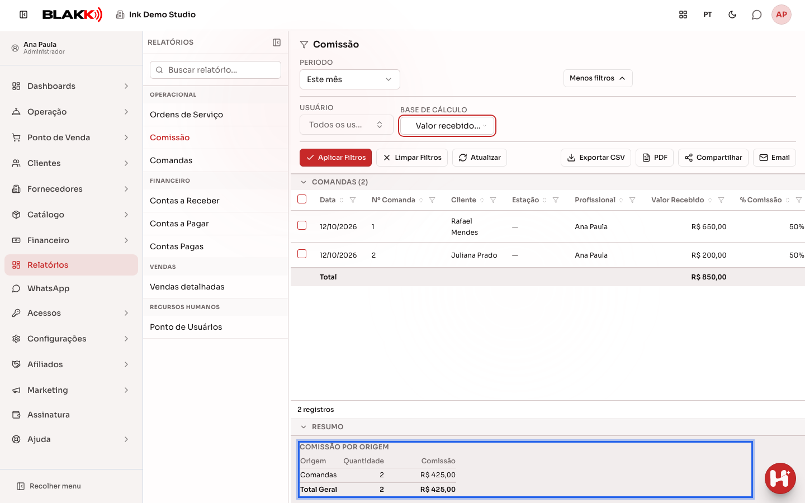Send the report via Email button

(x=774, y=158)
